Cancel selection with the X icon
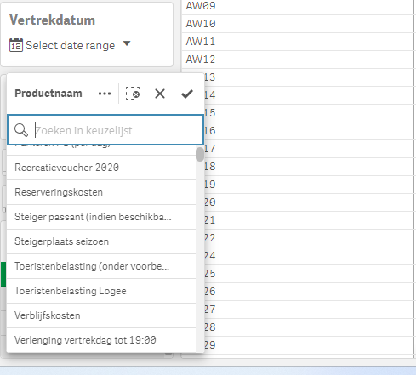Image resolution: width=416 pixels, height=375 pixels. pyautogui.click(x=160, y=94)
